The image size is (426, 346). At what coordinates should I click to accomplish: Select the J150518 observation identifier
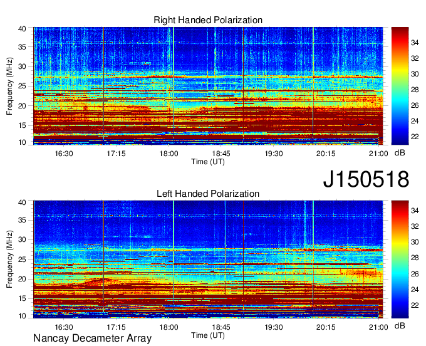coord(366,179)
